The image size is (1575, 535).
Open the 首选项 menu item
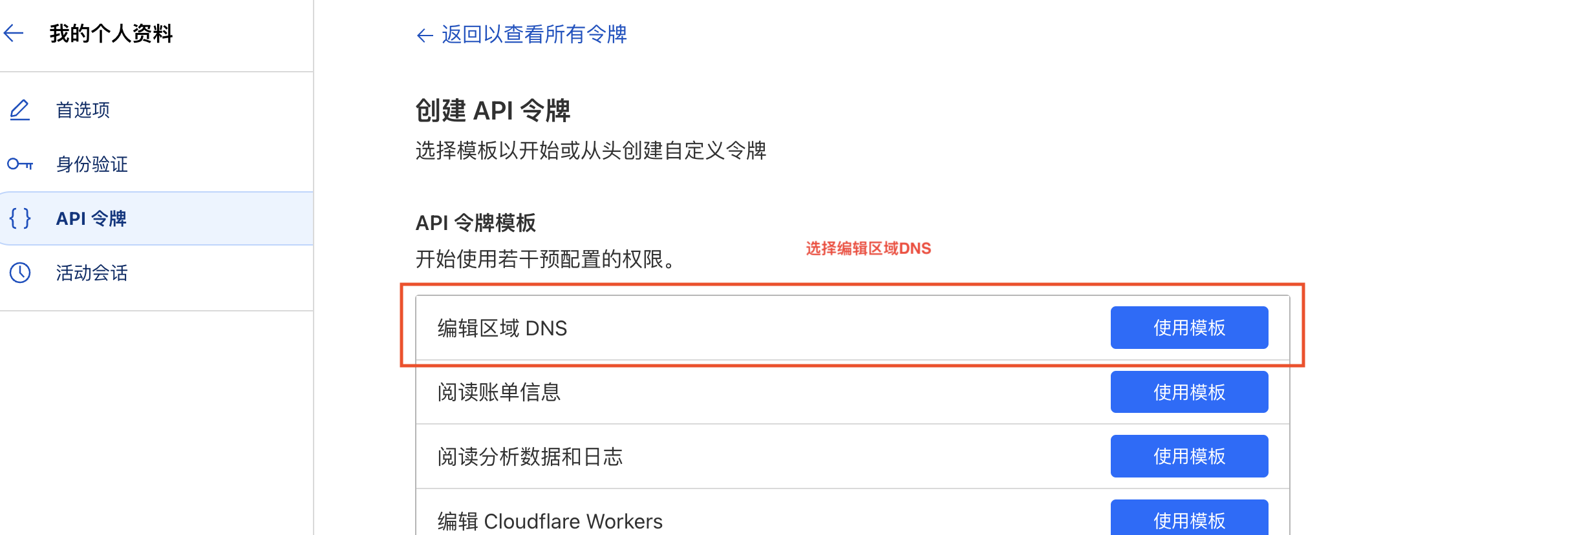(x=83, y=110)
